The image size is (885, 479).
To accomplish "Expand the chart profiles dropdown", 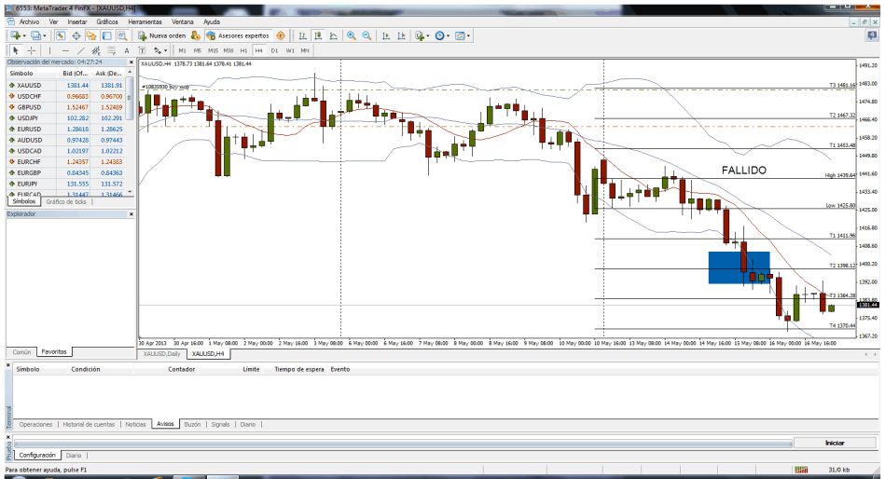I will pos(44,35).
